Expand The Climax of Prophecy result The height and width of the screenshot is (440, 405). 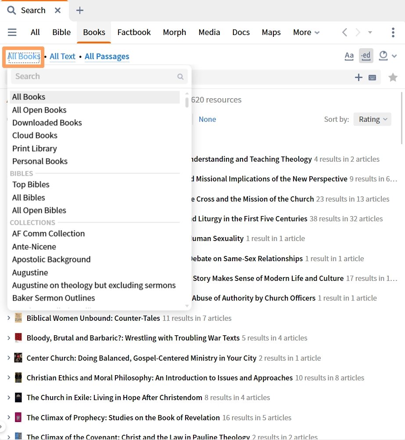(9, 417)
